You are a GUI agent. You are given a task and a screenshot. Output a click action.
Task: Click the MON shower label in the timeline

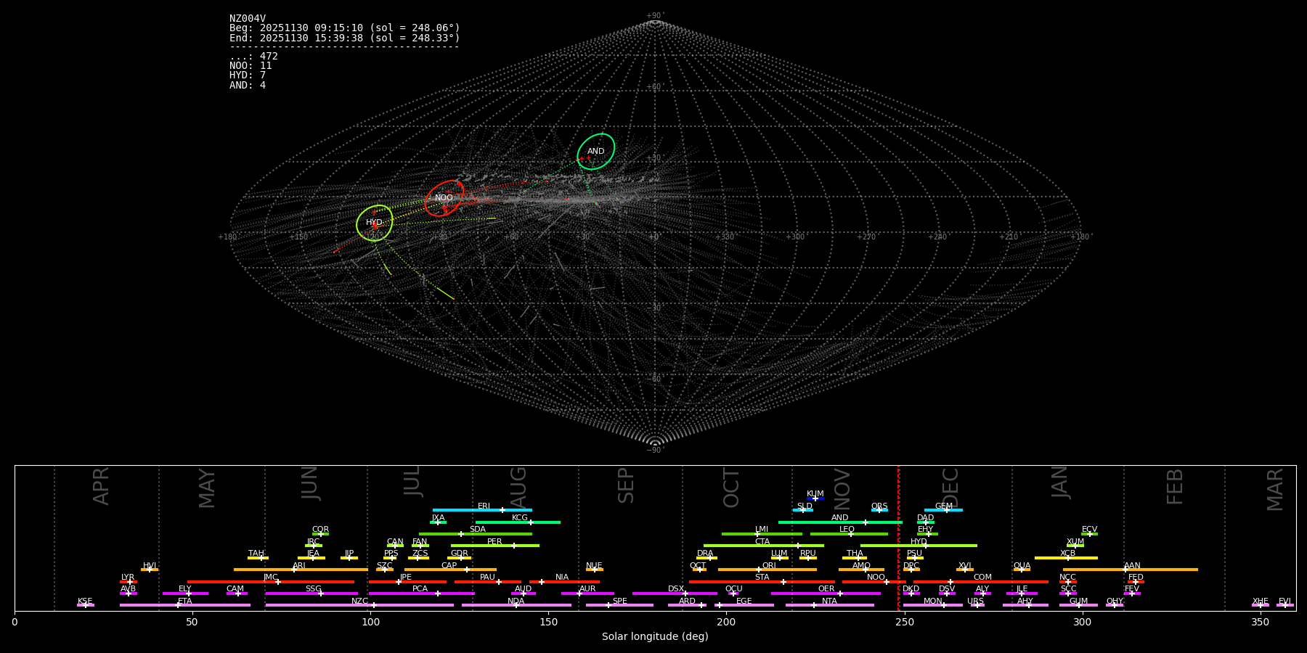coord(933,601)
